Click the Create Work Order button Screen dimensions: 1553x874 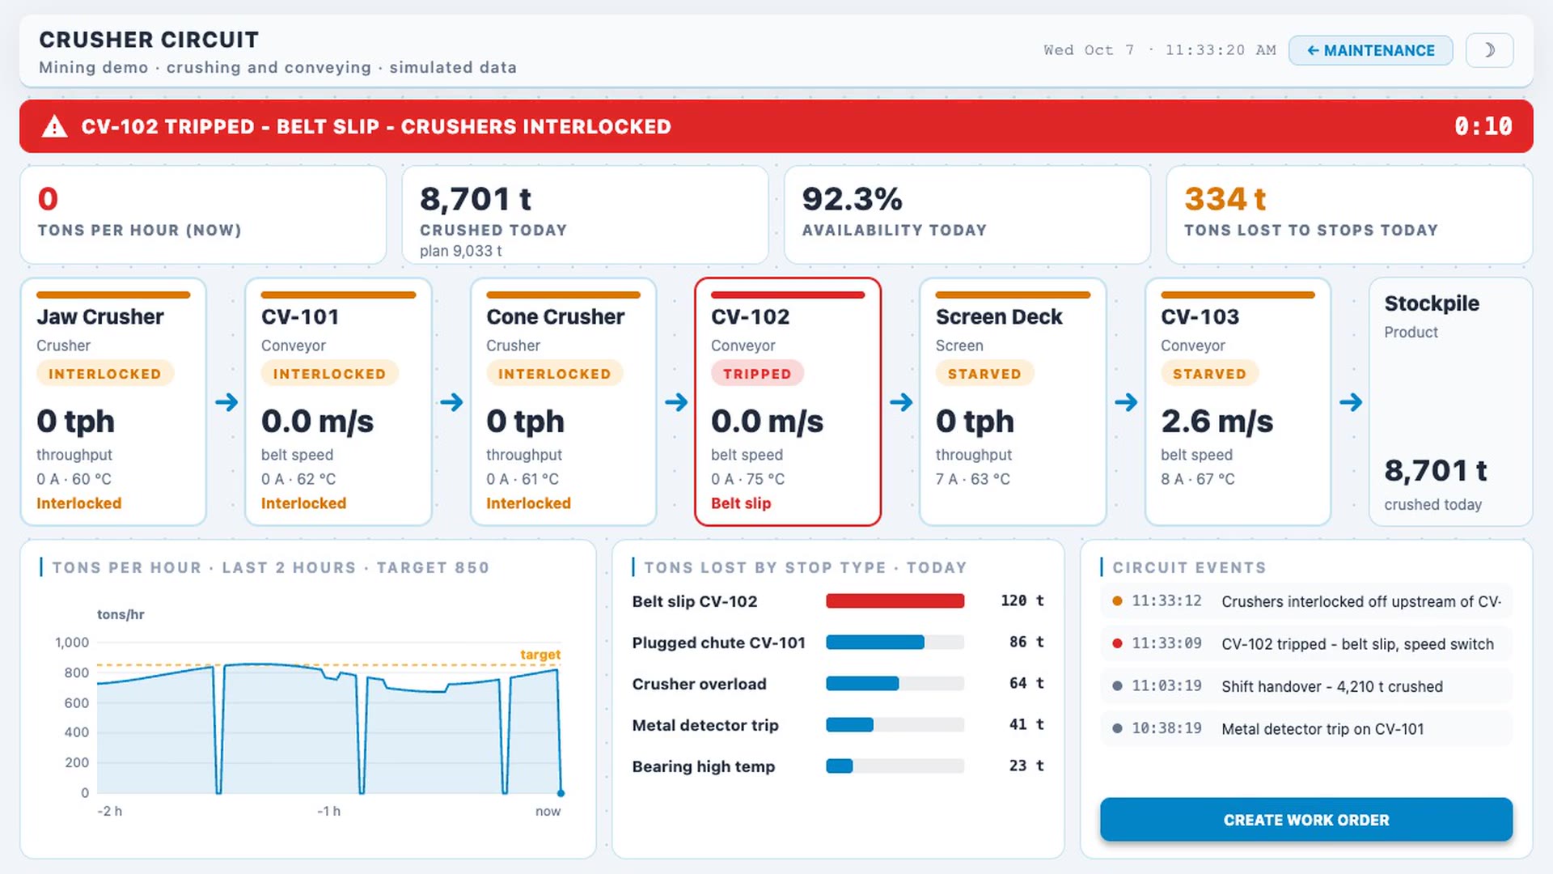pos(1305,820)
